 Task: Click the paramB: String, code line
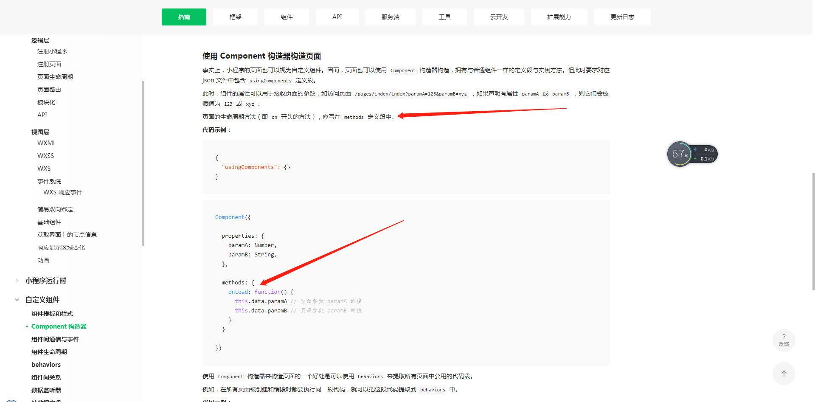click(x=253, y=255)
